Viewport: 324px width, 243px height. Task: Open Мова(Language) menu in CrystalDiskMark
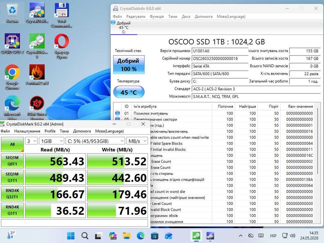109,131
